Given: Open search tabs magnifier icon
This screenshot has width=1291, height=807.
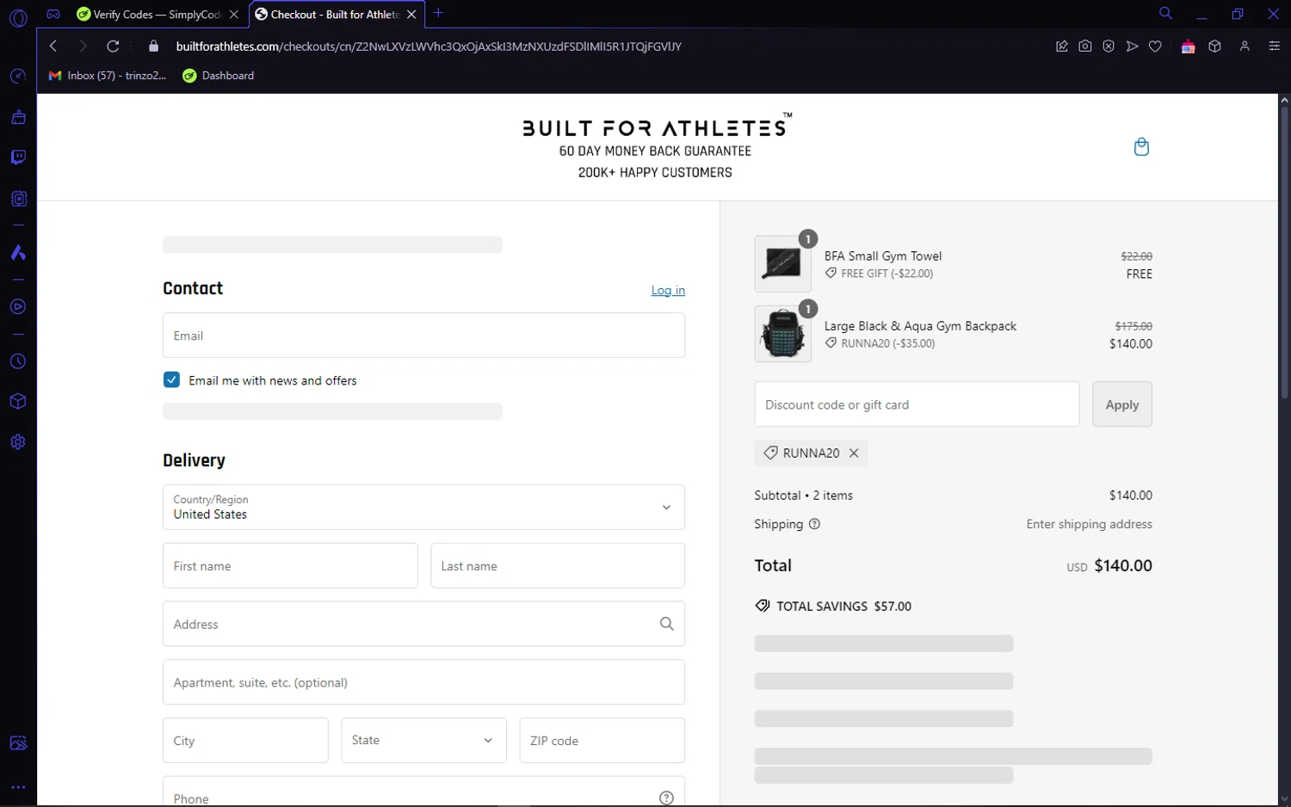Looking at the screenshot, I should pyautogui.click(x=1165, y=14).
